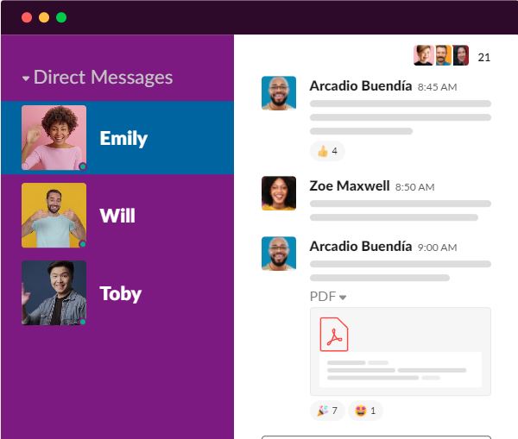Screen dimensions: 518x439
Task: Open the conversation with Emily
Action: [x=117, y=138]
